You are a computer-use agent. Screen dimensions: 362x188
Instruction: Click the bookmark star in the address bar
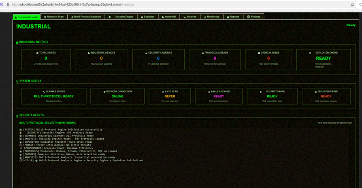point(352,4)
